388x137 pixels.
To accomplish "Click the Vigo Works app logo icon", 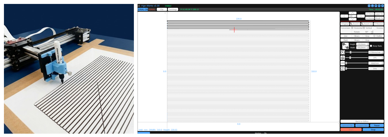I will click(139, 6).
